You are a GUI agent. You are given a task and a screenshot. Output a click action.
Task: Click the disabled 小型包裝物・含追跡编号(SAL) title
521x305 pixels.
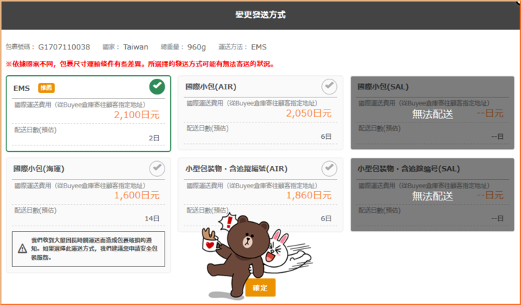coord(409,169)
